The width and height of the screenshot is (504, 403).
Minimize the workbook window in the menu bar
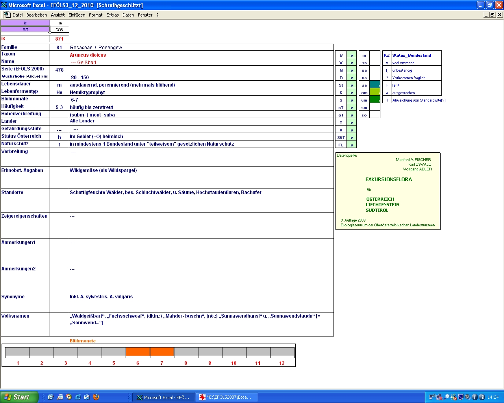[x=486, y=15]
